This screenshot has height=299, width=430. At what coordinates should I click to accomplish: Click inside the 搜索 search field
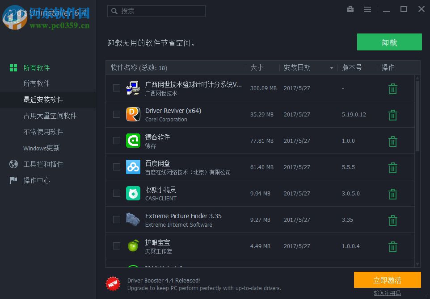pyautogui.click(x=156, y=11)
